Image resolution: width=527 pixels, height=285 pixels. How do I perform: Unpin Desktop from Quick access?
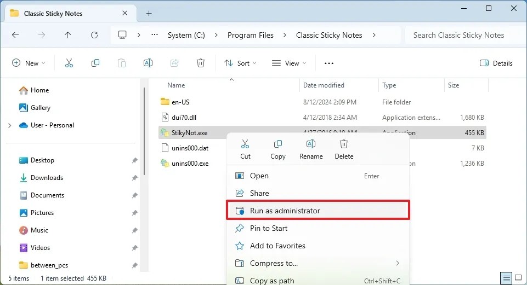[134, 160]
